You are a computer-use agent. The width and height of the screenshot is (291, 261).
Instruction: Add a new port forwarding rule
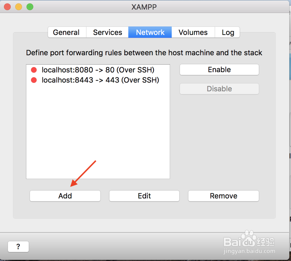(65, 196)
